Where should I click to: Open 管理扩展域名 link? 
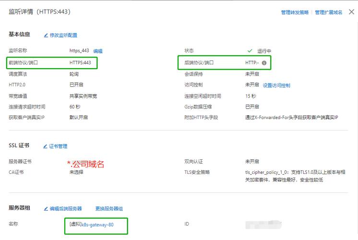(329, 12)
